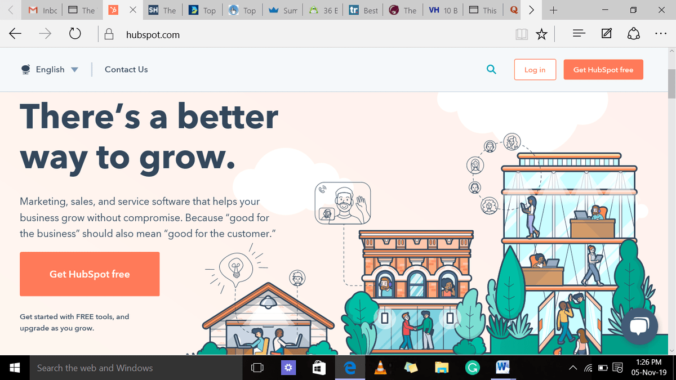Go back with the browser back arrow
The image size is (676, 380).
[x=15, y=34]
